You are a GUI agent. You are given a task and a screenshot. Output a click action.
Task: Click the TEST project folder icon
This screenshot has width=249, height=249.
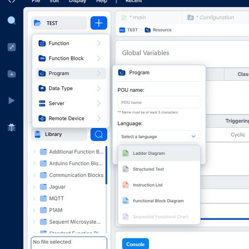click(37, 23)
